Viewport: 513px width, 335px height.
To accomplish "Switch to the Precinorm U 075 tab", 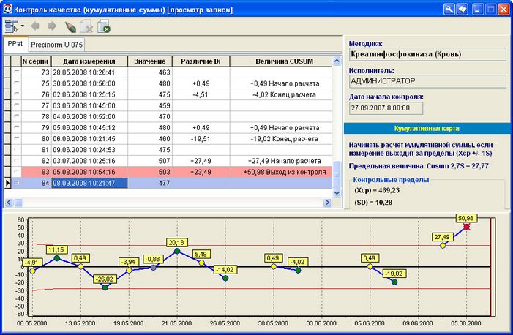I will [57, 45].
